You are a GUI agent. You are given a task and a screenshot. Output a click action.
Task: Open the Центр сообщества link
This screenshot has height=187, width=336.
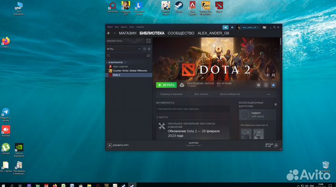[230, 94]
